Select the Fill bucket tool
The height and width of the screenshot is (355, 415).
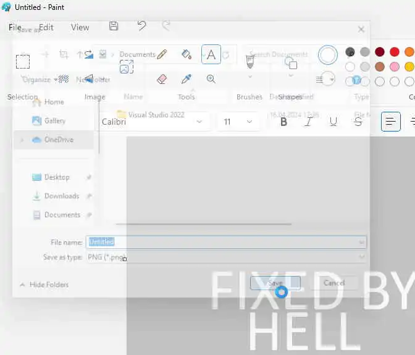[187, 54]
